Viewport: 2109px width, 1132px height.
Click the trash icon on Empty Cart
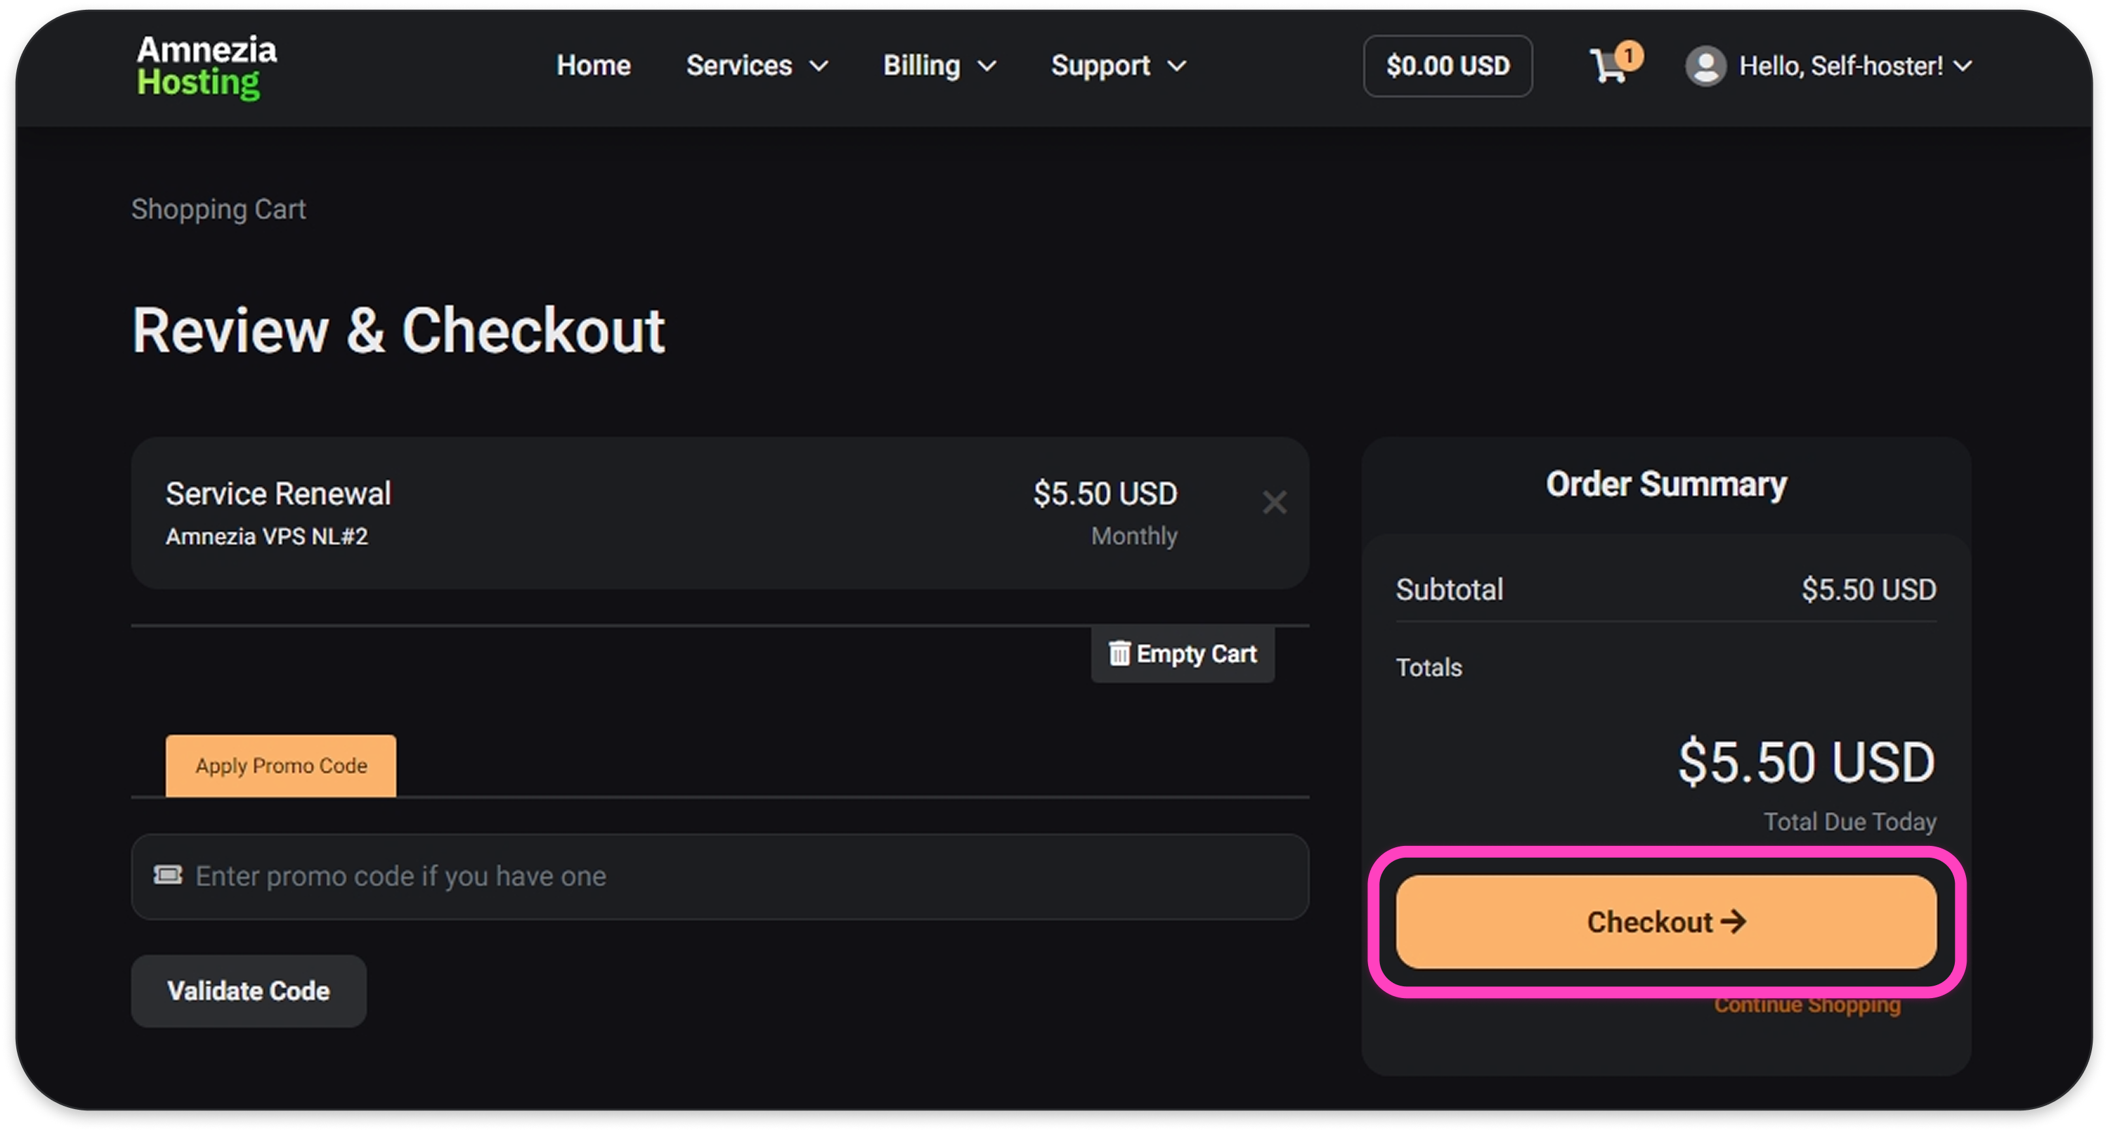pos(1119,653)
